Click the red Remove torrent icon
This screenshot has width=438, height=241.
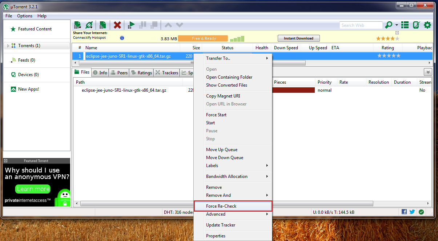pos(117,25)
